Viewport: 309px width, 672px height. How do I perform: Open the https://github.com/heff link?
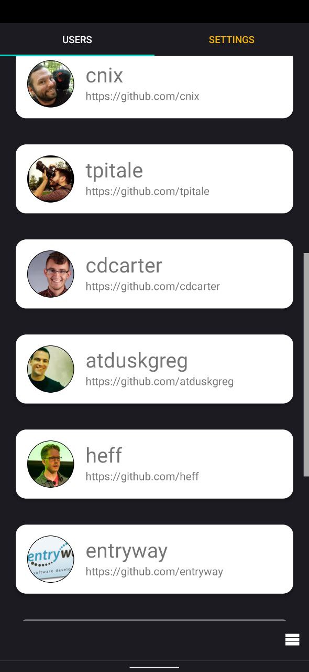tap(142, 477)
